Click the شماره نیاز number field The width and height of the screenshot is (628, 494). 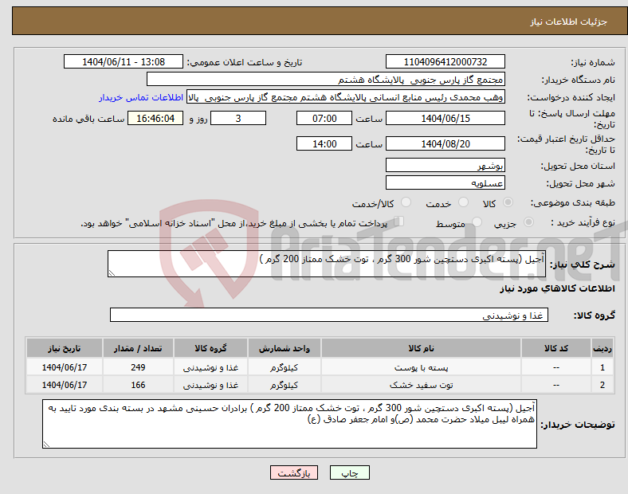tap(445, 62)
